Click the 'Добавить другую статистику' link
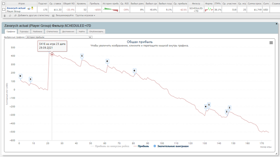Screen dimensions: 280x157 point(34,16)
